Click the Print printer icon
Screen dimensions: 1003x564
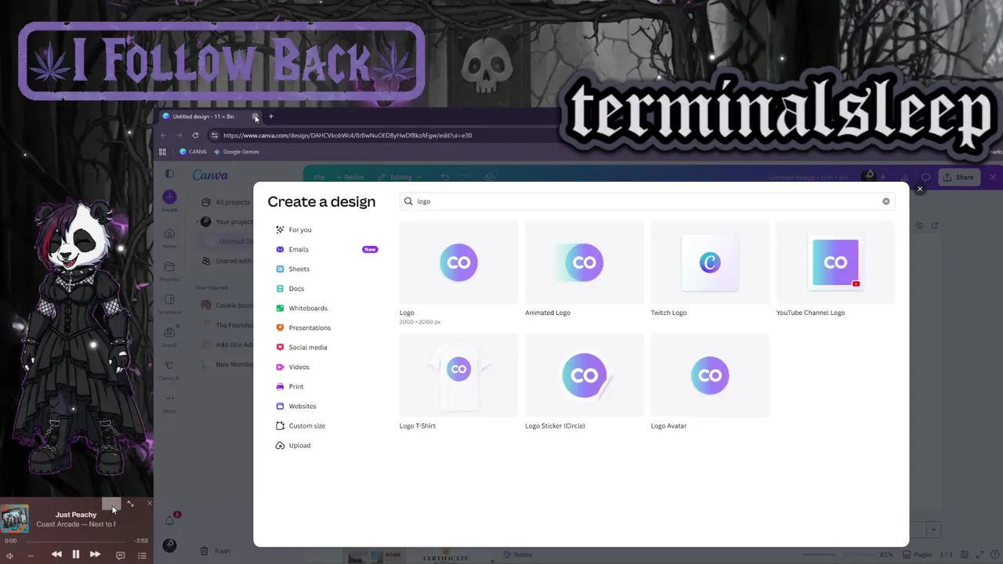[281, 386]
